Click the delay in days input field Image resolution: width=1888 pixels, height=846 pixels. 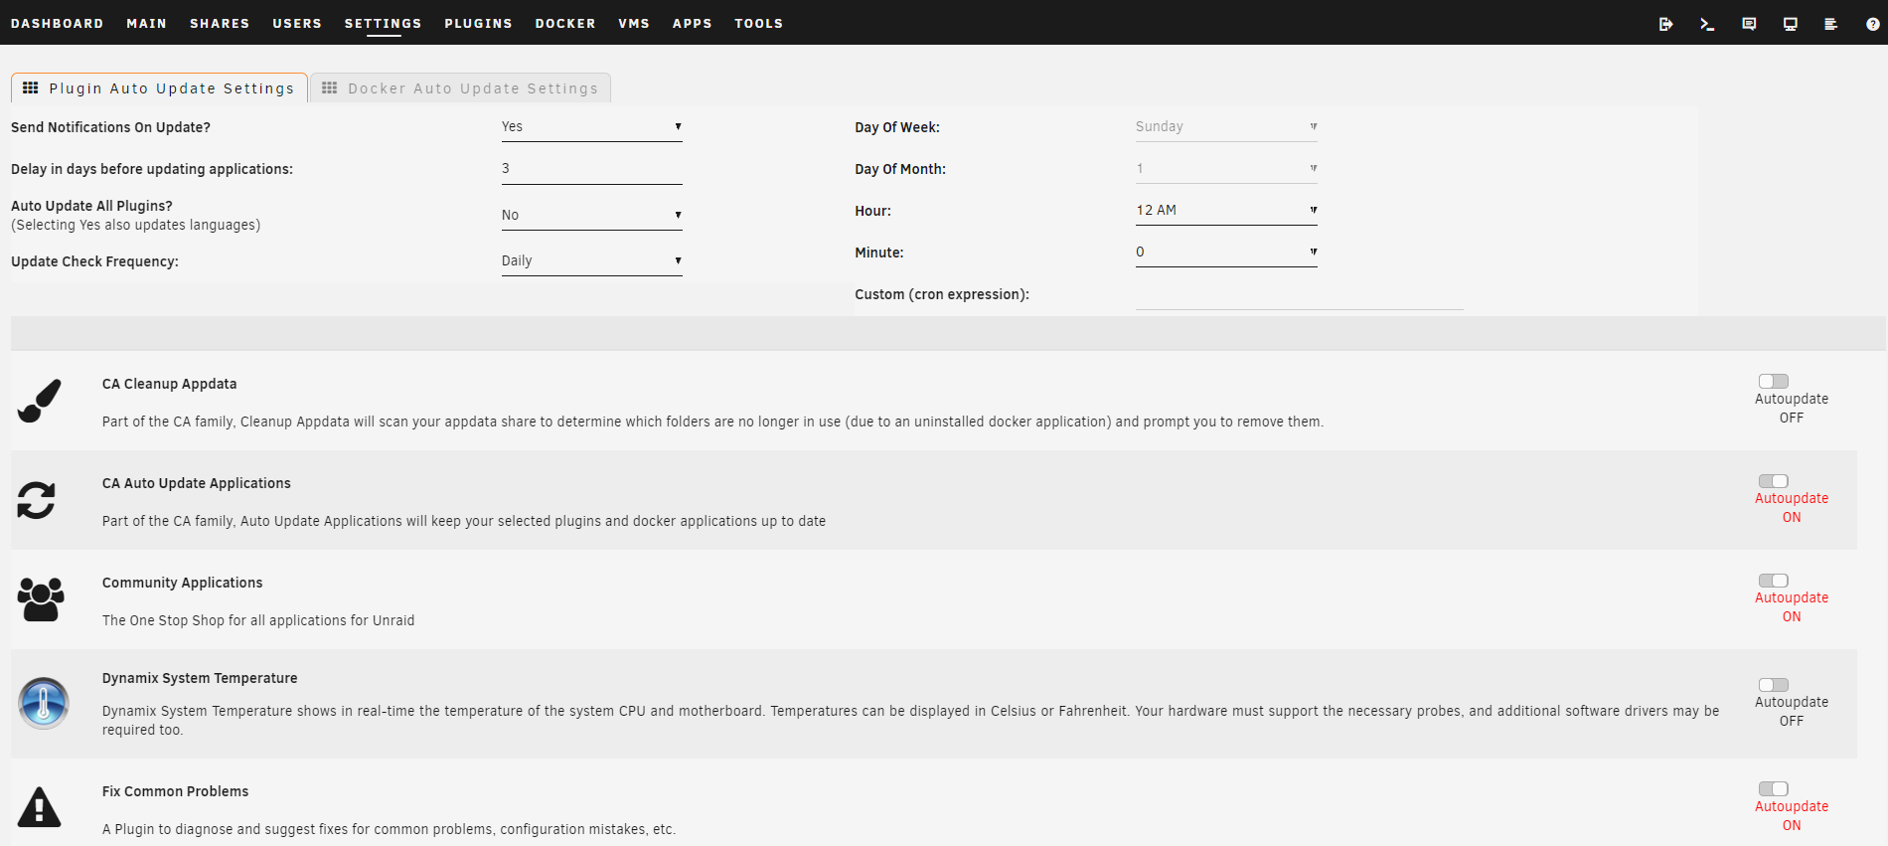(592, 169)
